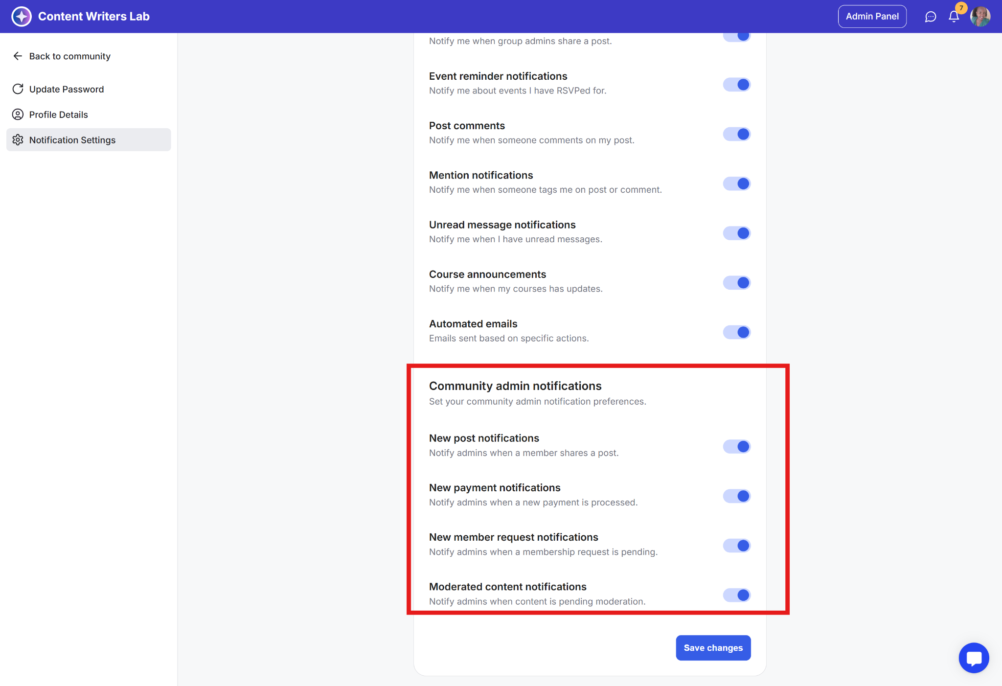Open Update Password menu item

67,89
